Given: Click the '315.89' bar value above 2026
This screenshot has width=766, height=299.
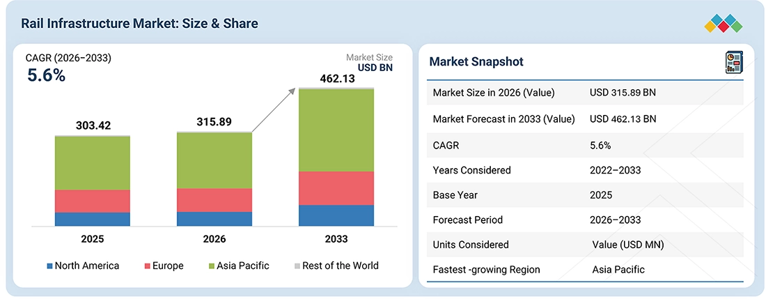Looking at the screenshot, I should coord(214,122).
